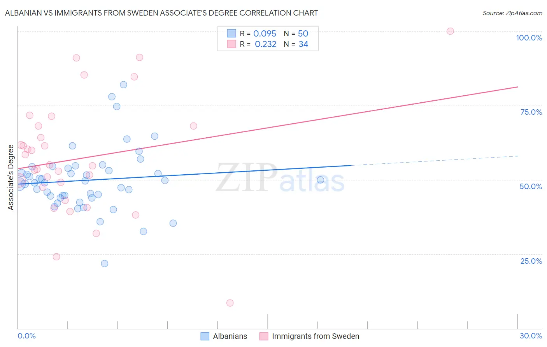Image resolution: width=547 pixels, height=347 pixels.
Task: Select the Albanians legend label
Action: click(x=230, y=336)
